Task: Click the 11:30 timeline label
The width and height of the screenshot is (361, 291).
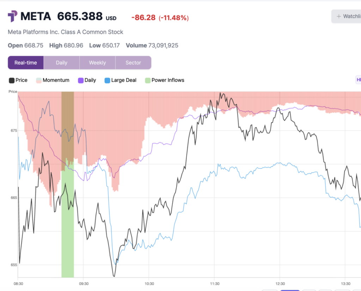Action: [x=215, y=283]
